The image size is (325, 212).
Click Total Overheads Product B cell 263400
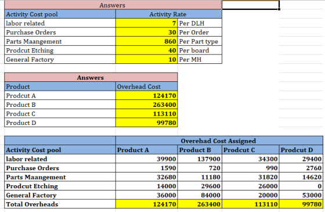(x=200, y=204)
